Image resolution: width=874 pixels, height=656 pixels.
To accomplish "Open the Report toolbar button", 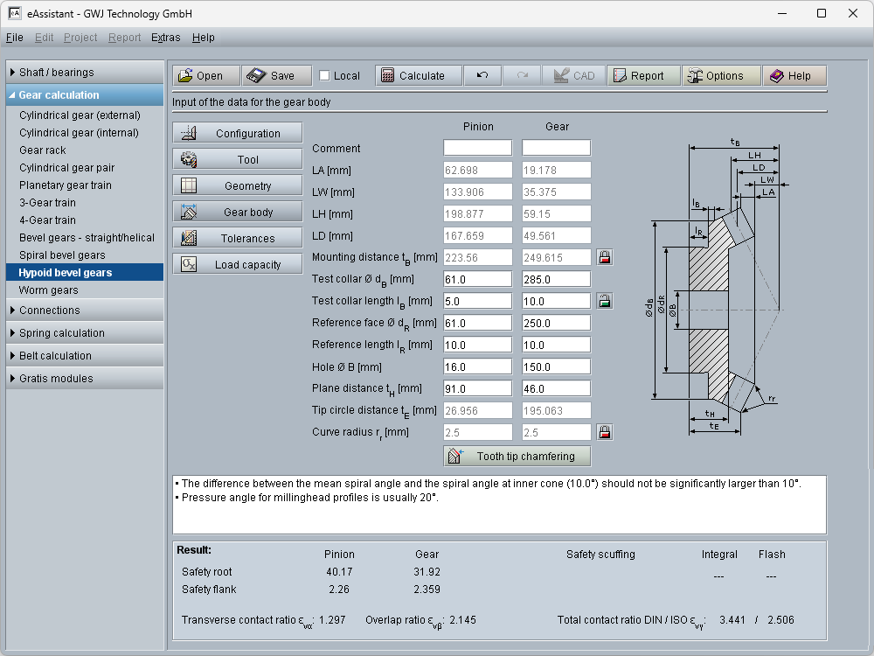I will [x=638, y=76].
